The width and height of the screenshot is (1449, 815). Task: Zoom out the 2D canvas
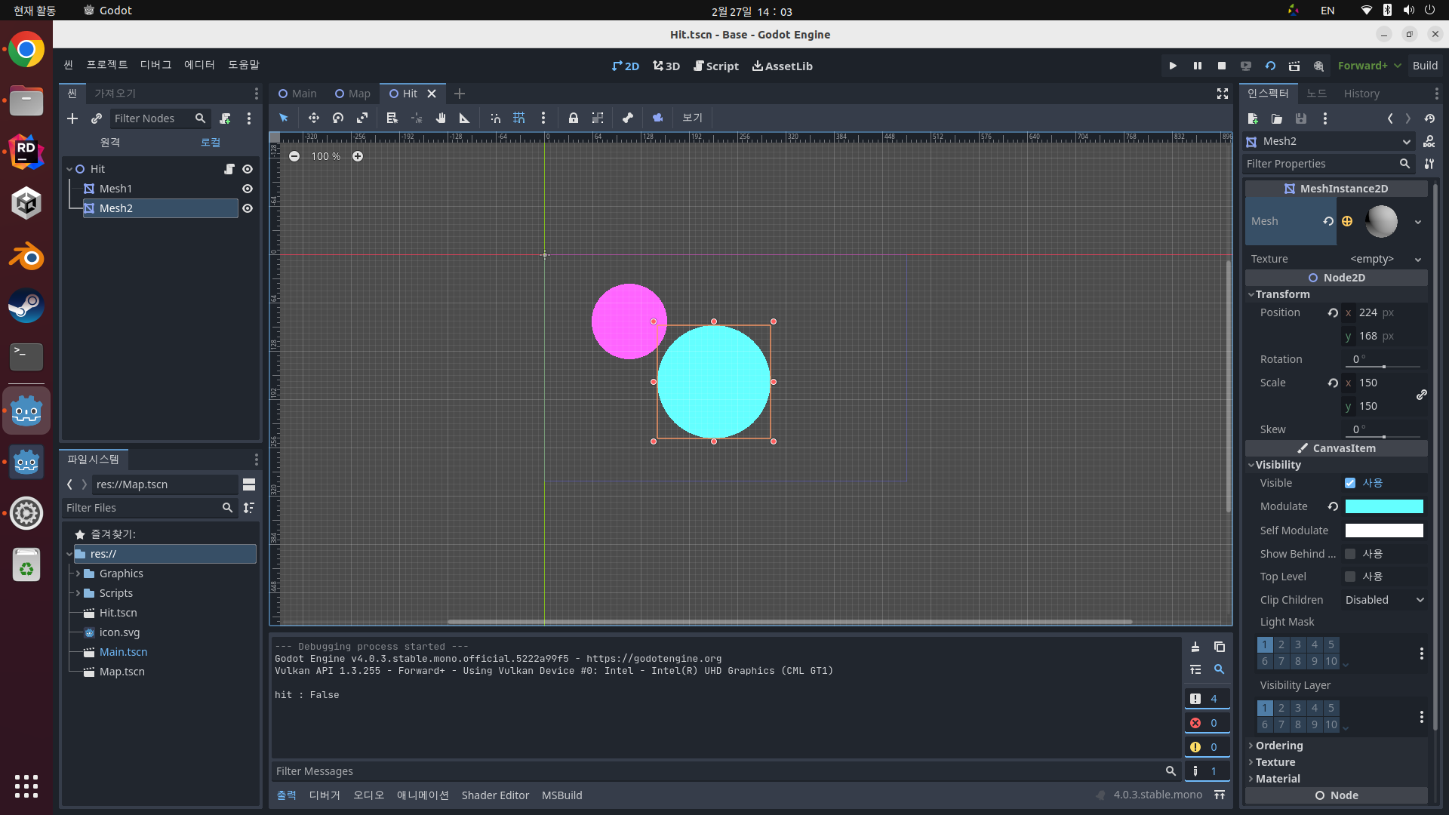pyautogui.click(x=294, y=156)
